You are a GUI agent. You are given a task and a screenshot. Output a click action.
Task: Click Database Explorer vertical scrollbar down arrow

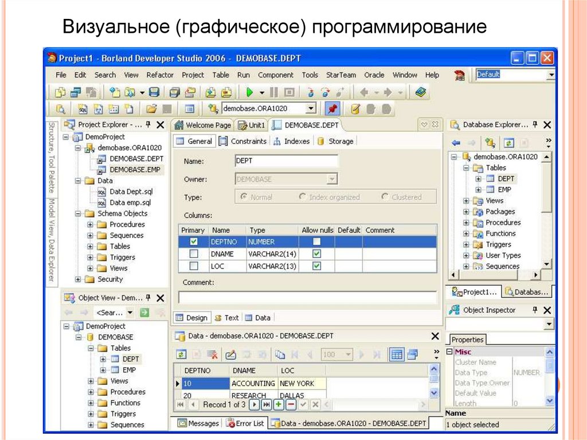(546, 264)
